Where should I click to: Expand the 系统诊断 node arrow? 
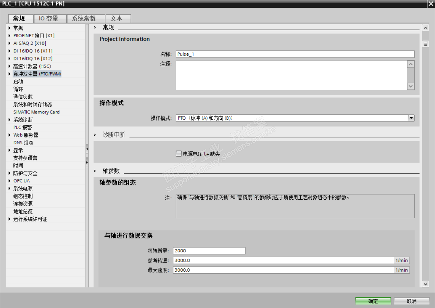9,120
